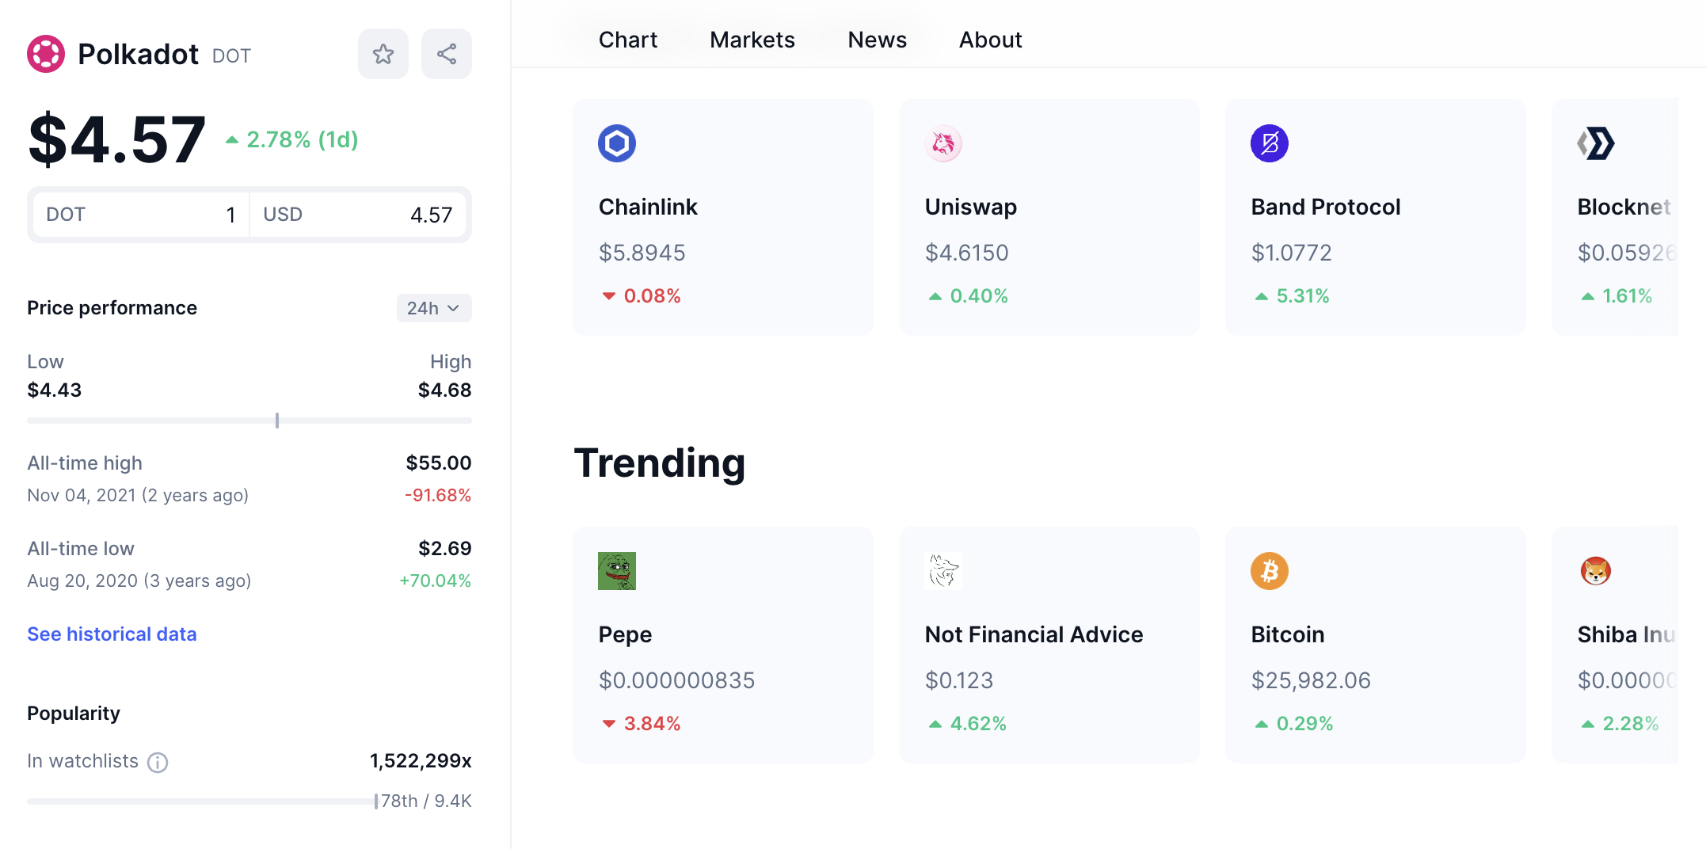Click the all-time low $2.69 value

pos(445,548)
